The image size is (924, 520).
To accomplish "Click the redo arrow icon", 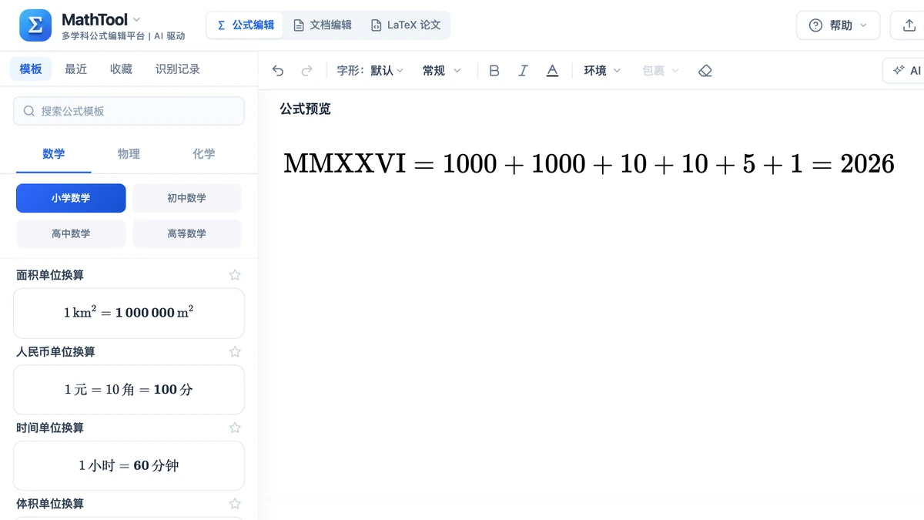I will tap(306, 71).
